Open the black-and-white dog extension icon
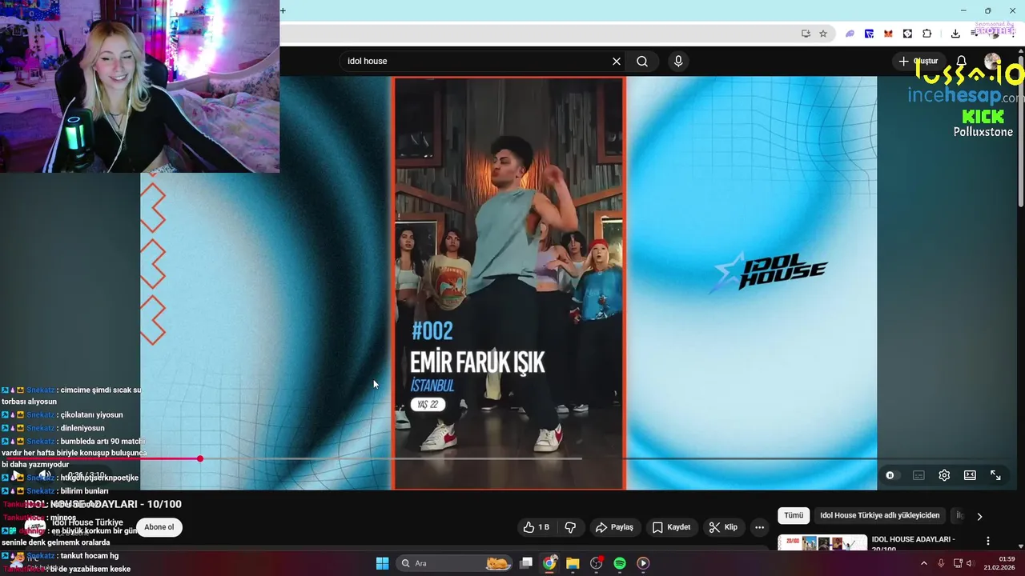The width and height of the screenshot is (1025, 576). pos(907,34)
